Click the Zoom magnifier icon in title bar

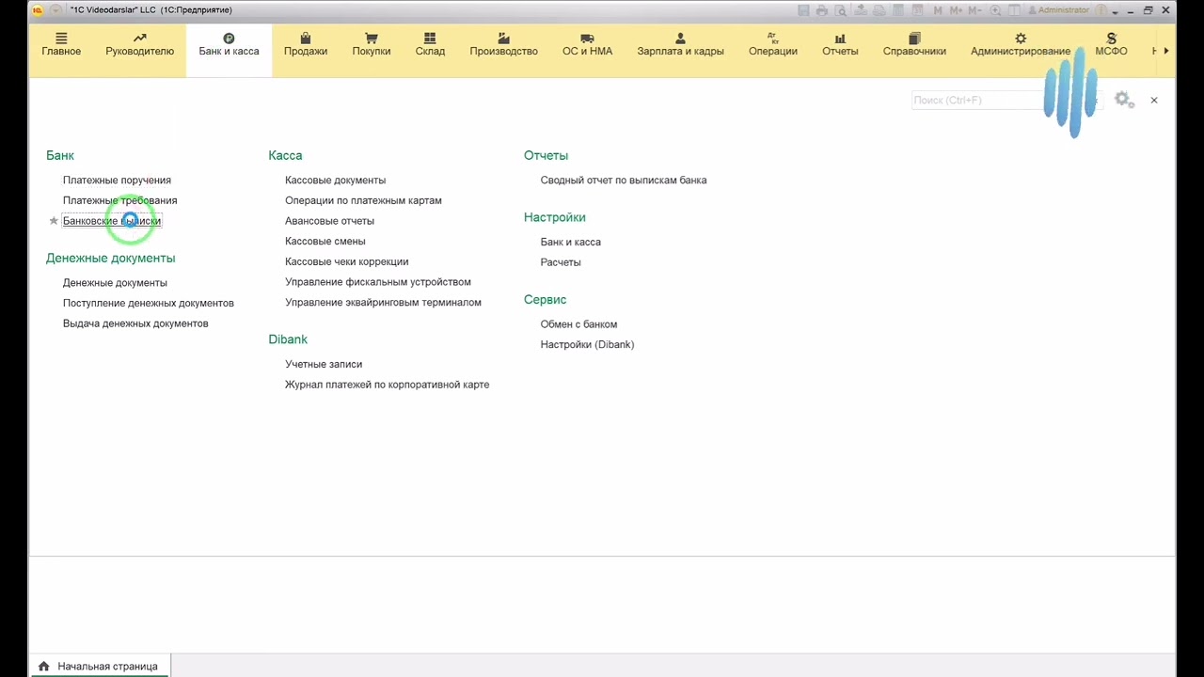click(x=996, y=10)
